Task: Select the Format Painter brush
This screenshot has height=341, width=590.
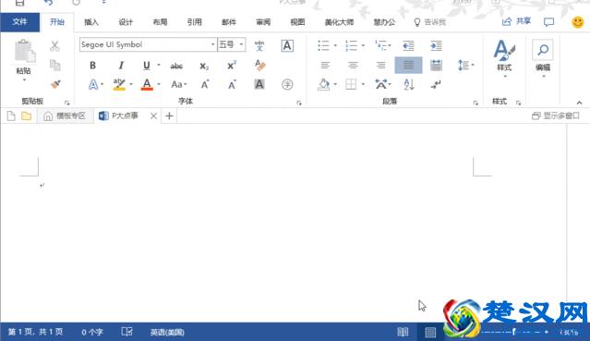Action: pyautogui.click(x=55, y=84)
